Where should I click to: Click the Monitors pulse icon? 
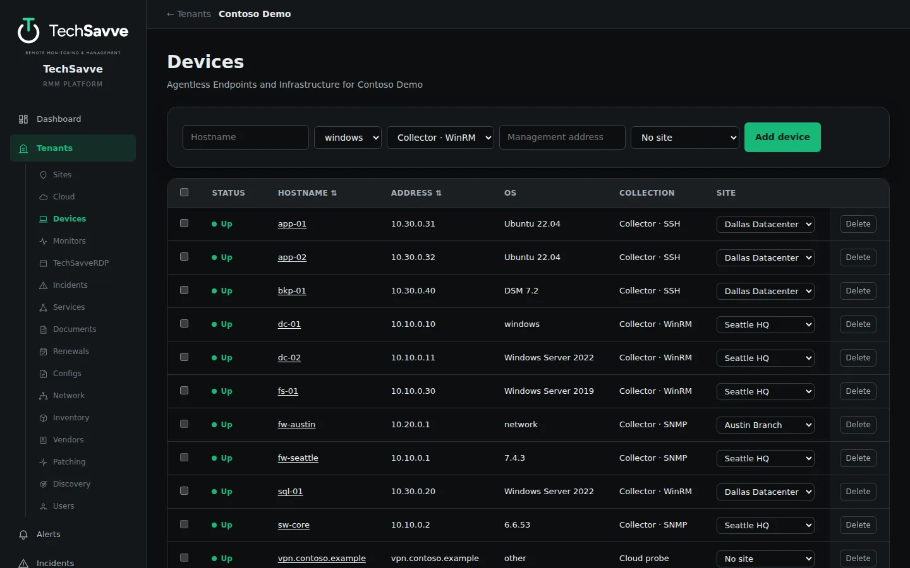(43, 241)
